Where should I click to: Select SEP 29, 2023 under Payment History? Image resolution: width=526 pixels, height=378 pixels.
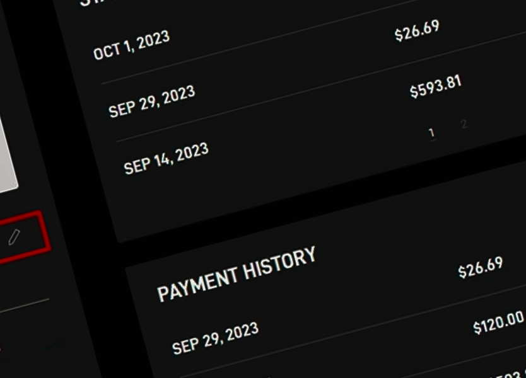(x=215, y=338)
